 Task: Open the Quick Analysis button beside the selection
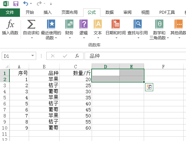point(149,87)
